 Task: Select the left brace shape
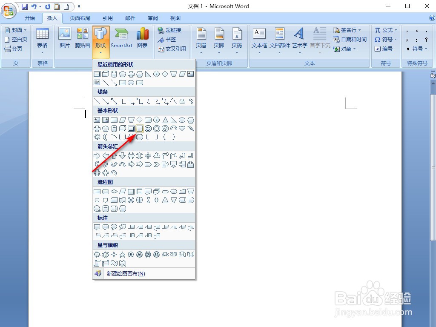[x=165, y=137]
